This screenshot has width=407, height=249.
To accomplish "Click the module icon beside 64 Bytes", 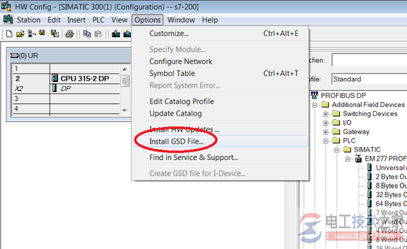I will click(369, 203).
